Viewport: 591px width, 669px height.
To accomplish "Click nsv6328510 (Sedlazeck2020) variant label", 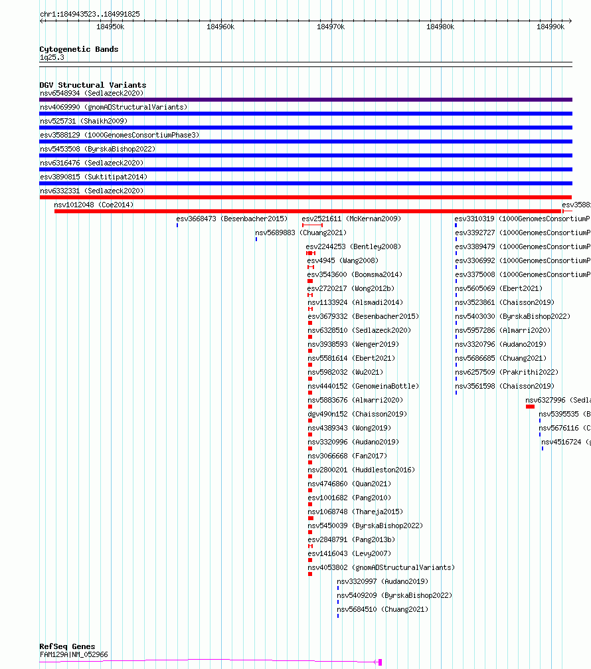I will 359,330.
